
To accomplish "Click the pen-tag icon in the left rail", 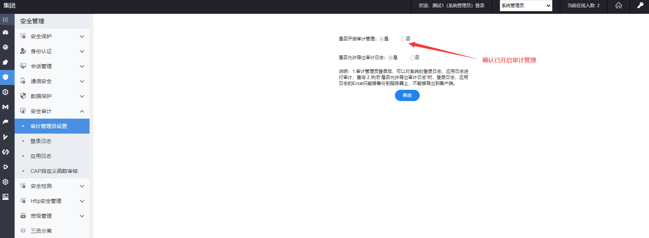I will pos(5,62).
